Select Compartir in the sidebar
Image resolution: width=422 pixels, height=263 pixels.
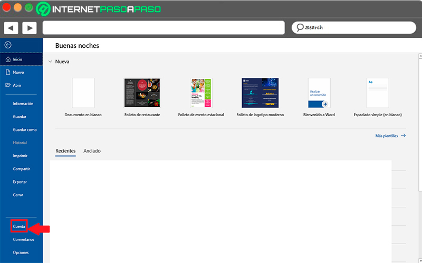click(x=21, y=169)
